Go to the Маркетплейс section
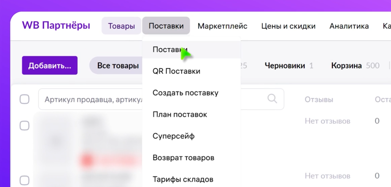 point(222,26)
